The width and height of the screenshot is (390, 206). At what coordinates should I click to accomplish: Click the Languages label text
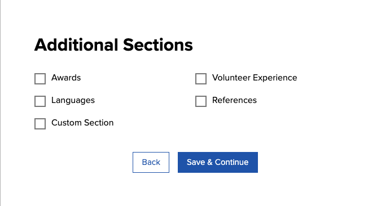pos(73,100)
